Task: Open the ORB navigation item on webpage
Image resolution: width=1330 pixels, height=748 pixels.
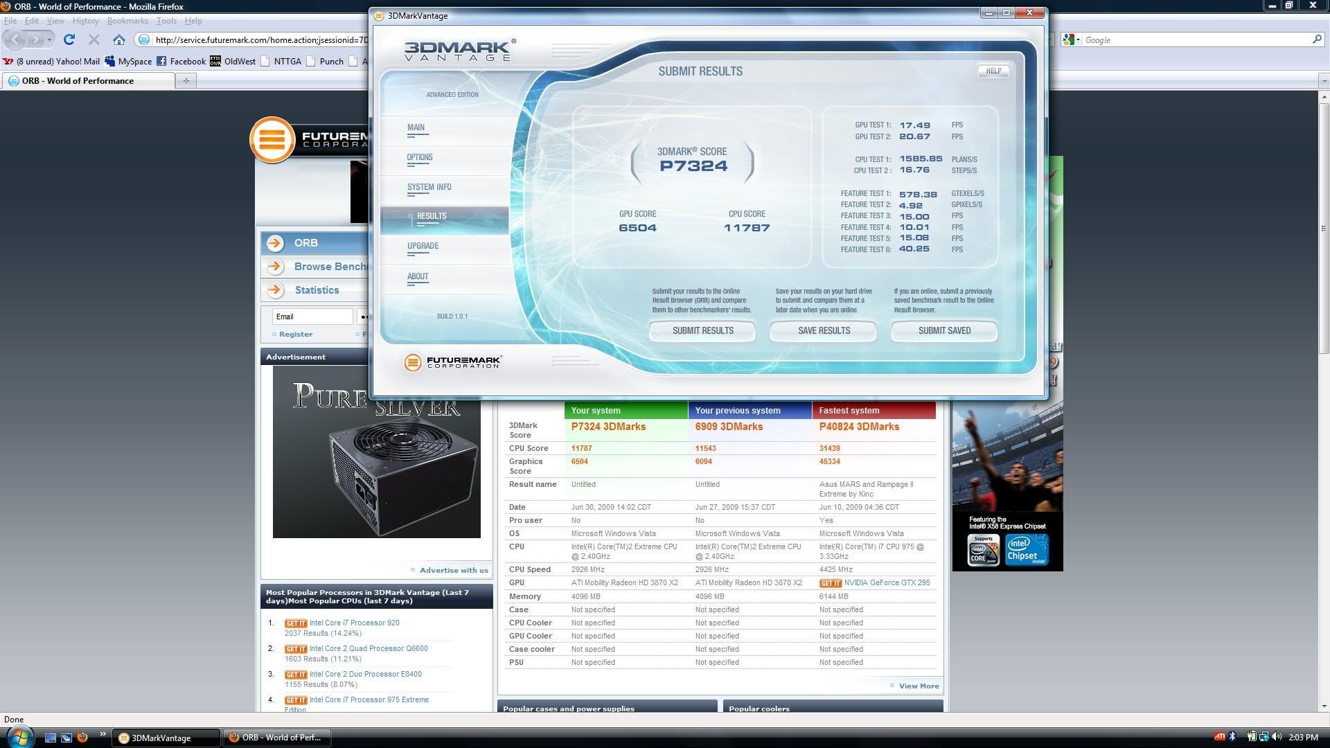Action: point(314,243)
